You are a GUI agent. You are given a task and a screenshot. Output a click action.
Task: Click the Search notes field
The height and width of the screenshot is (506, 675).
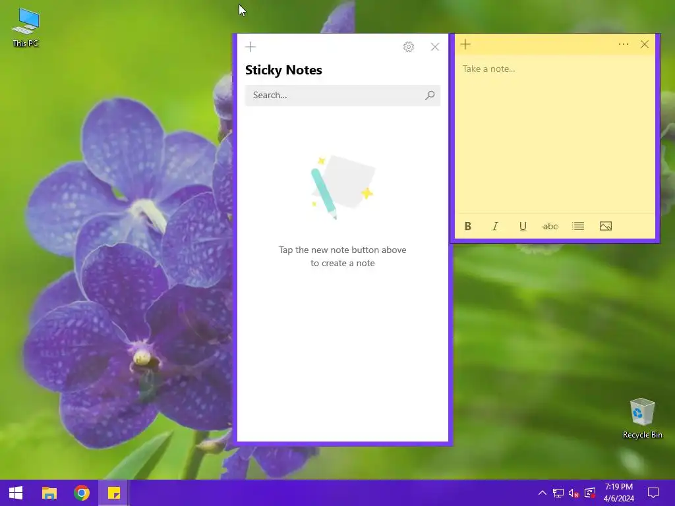[343, 95]
